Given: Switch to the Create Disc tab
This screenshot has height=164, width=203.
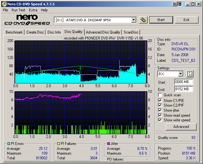Looking at the screenshot, I should coord(35,32).
